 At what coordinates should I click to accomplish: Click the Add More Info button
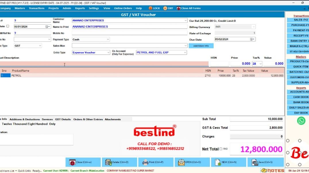[201, 46]
